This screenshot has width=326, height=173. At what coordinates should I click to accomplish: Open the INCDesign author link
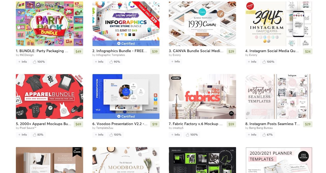(26, 55)
